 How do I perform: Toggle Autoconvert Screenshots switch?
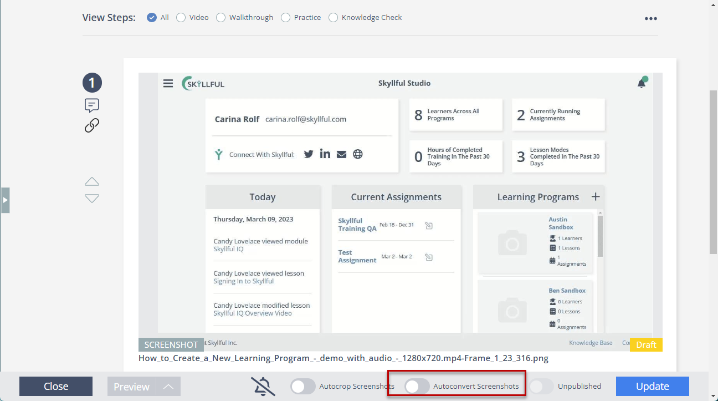click(x=417, y=387)
